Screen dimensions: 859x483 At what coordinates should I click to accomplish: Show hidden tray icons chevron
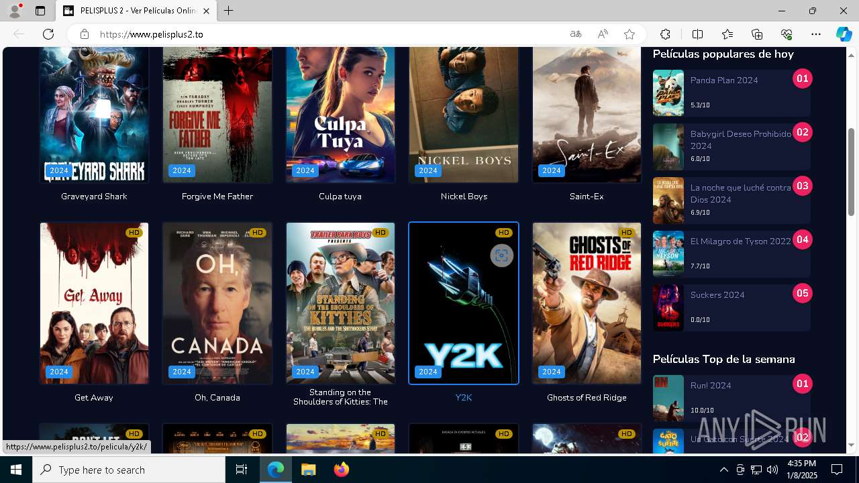723,470
